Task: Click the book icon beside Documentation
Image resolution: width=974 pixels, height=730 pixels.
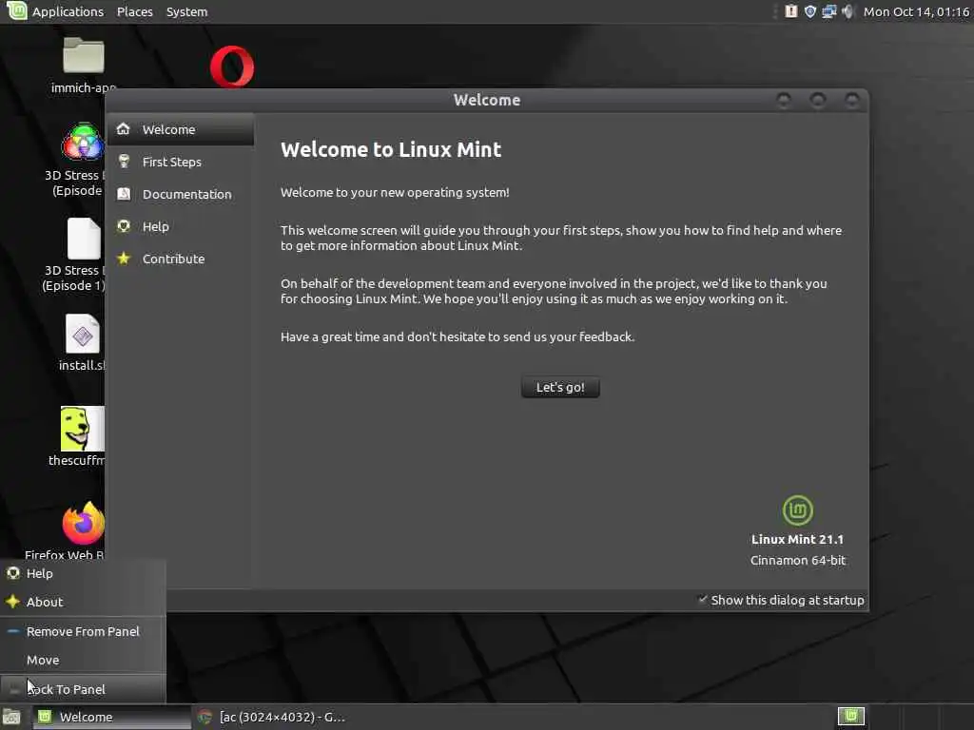Action: [x=124, y=194]
